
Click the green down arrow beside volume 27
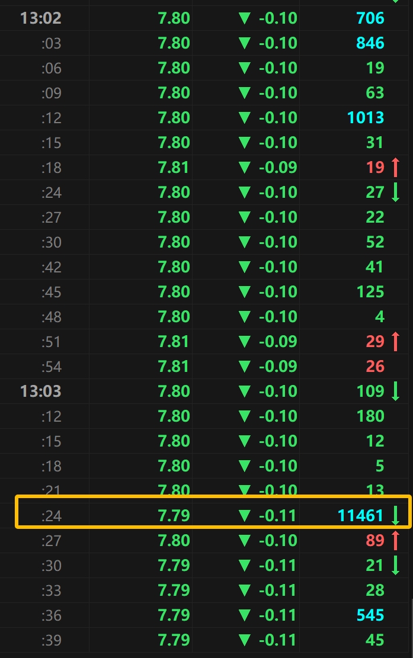[395, 192]
